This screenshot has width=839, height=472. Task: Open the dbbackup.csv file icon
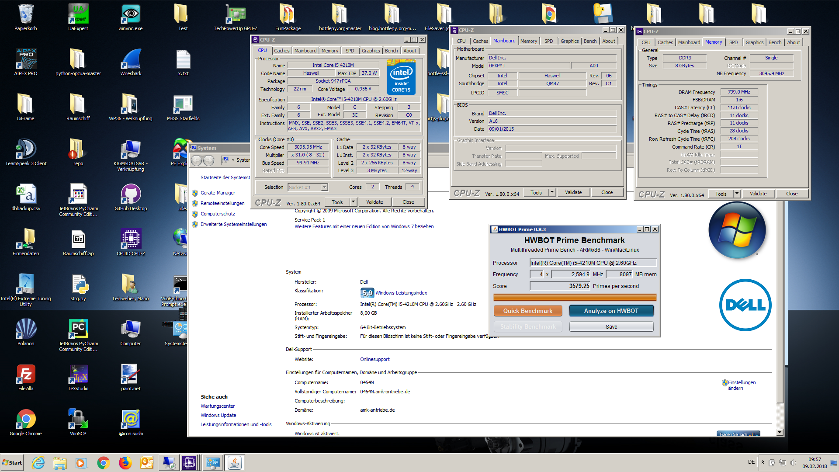click(26, 198)
